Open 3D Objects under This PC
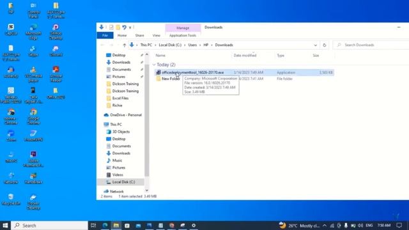The width and height of the screenshot is (409, 230). pyautogui.click(x=121, y=132)
